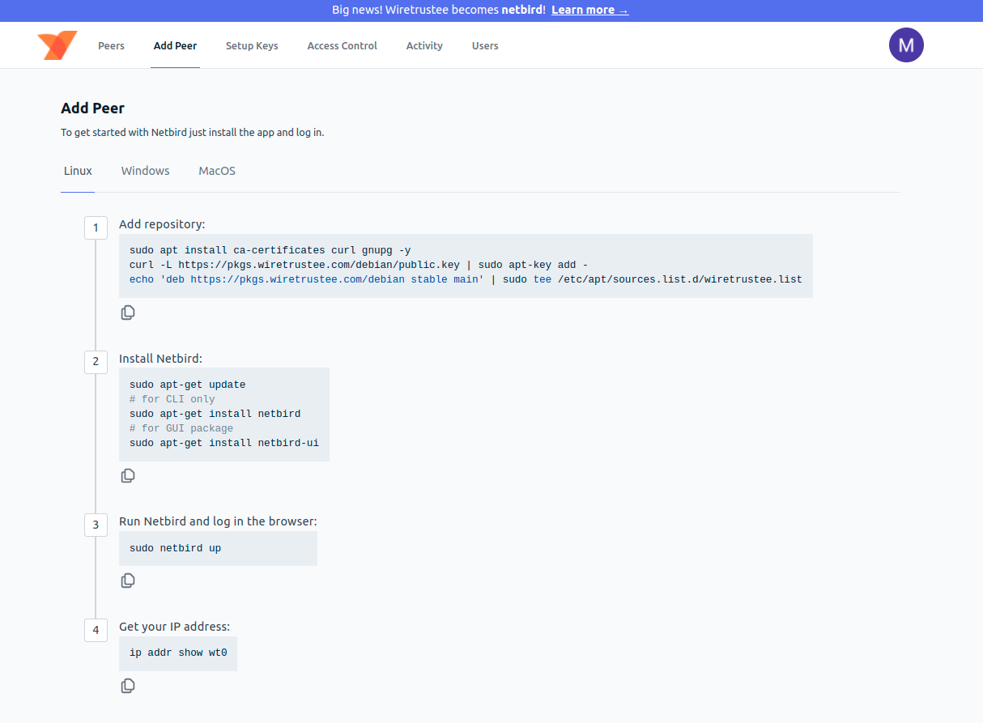The image size is (983, 723).
Task: Click inside the Add repository code block
Action: pos(466,266)
